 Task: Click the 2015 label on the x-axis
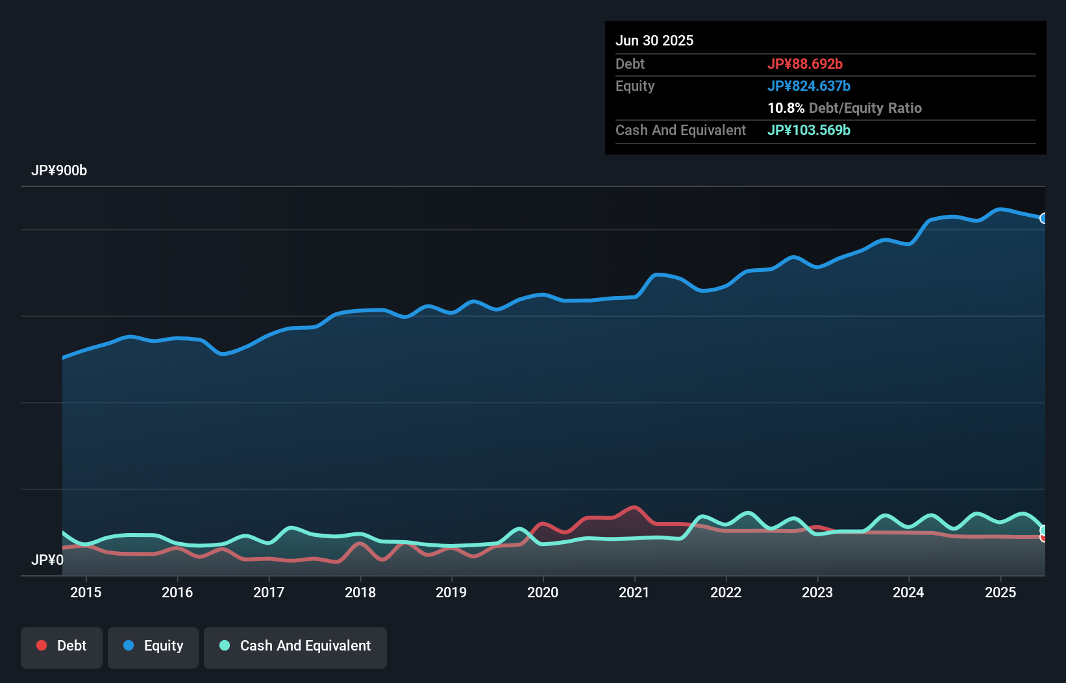[86, 592]
